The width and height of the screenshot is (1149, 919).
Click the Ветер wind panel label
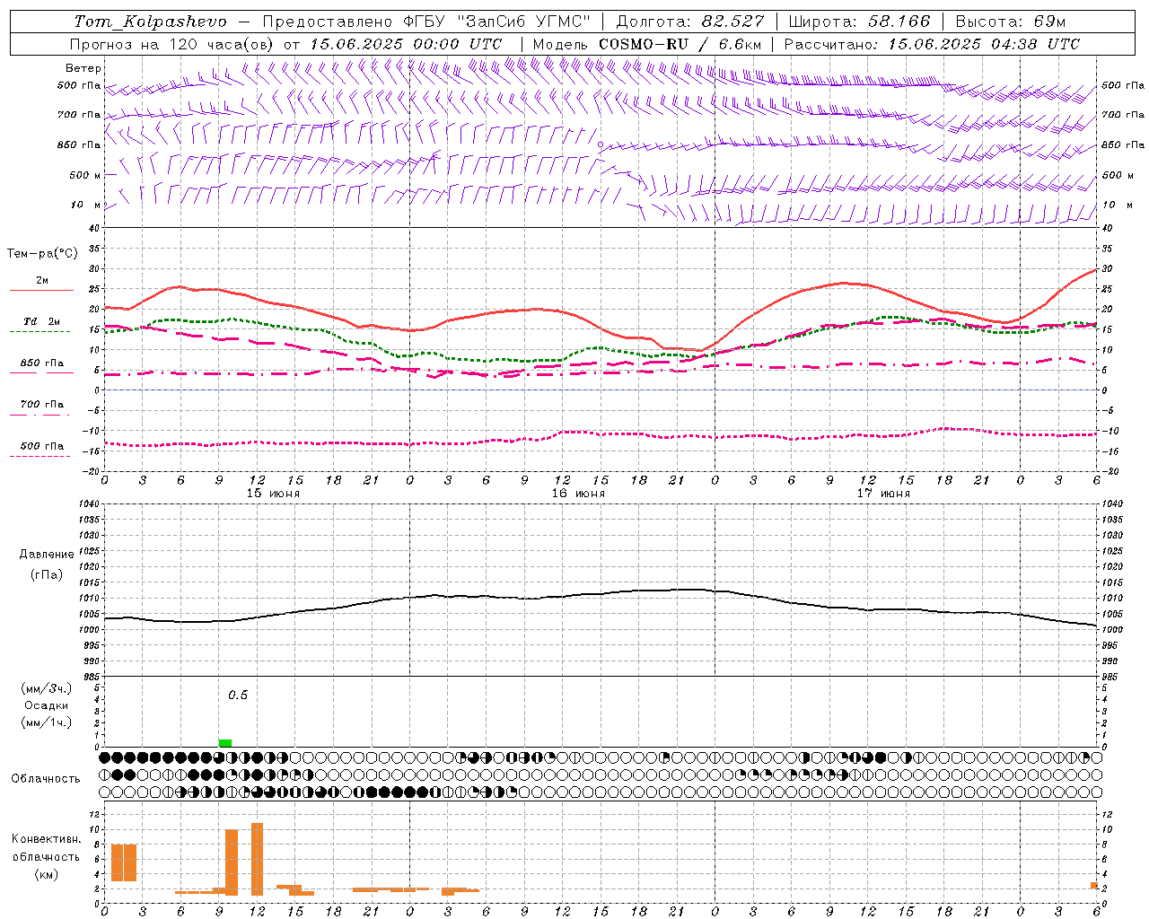(x=83, y=68)
